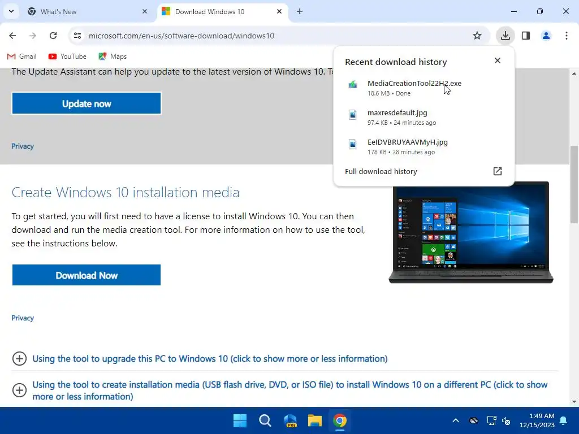Click the MediaCreationTool22H2.exe file icon
579x434 pixels.
click(x=353, y=85)
